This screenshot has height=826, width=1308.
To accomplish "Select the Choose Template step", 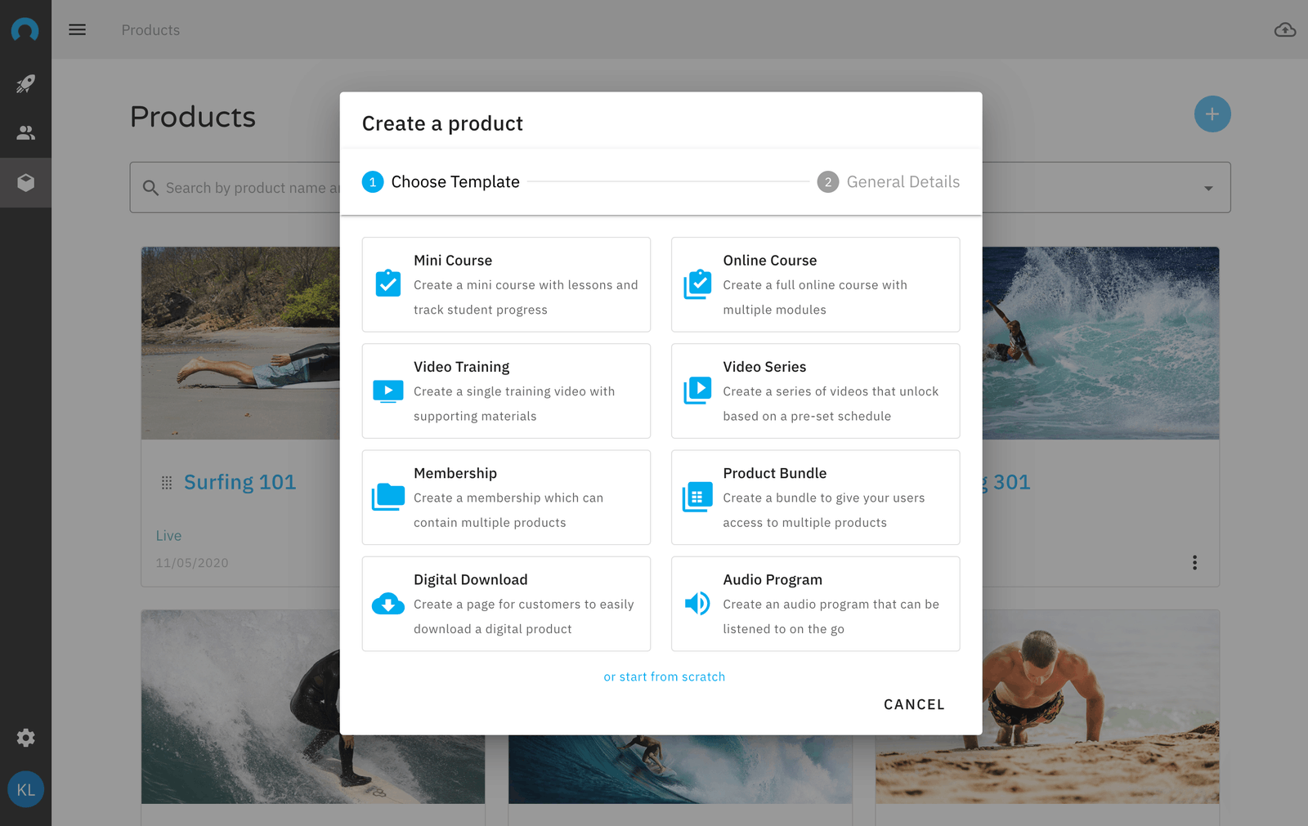I will click(x=441, y=181).
